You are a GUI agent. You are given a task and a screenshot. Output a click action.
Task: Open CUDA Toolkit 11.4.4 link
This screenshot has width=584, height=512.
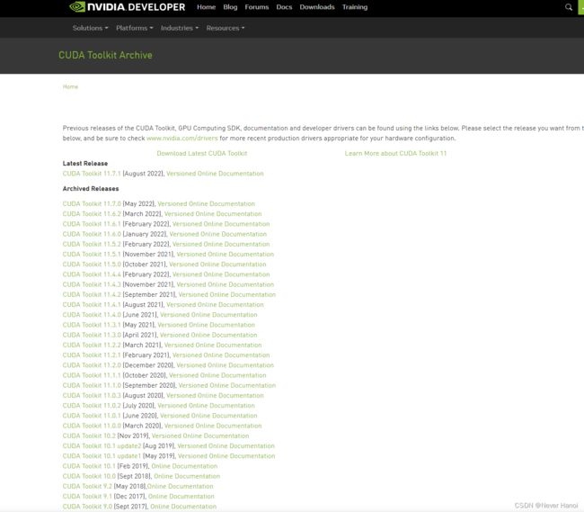[92, 274]
